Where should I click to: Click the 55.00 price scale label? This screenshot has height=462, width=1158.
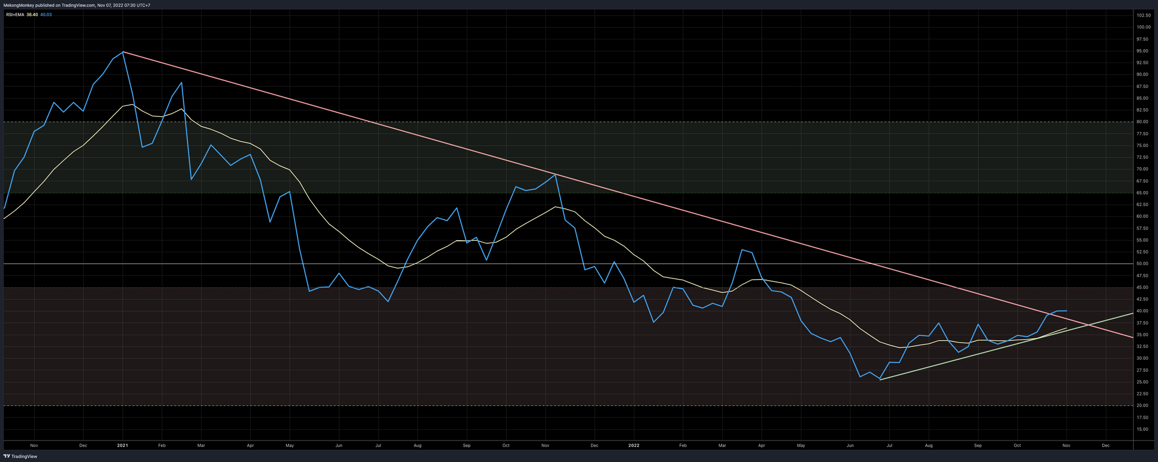point(1142,240)
